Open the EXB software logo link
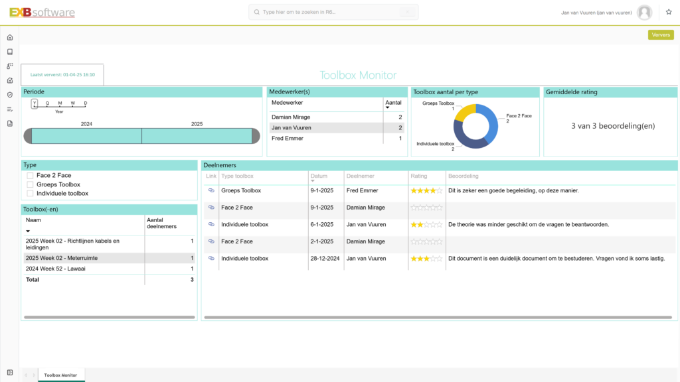Image resolution: width=680 pixels, height=382 pixels. [44, 12]
